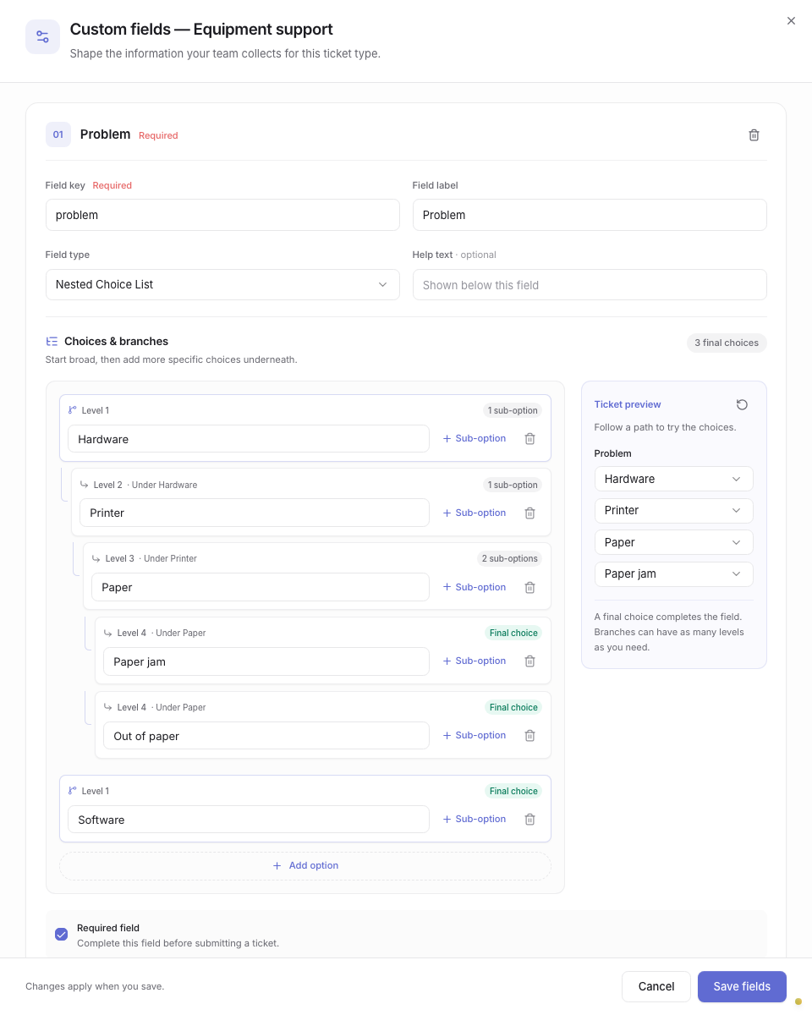Edit the Paper jam option name field

click(x=266, y=661)
